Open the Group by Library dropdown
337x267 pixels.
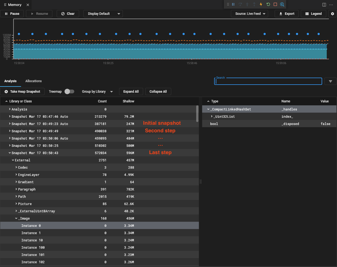point(97,92)
